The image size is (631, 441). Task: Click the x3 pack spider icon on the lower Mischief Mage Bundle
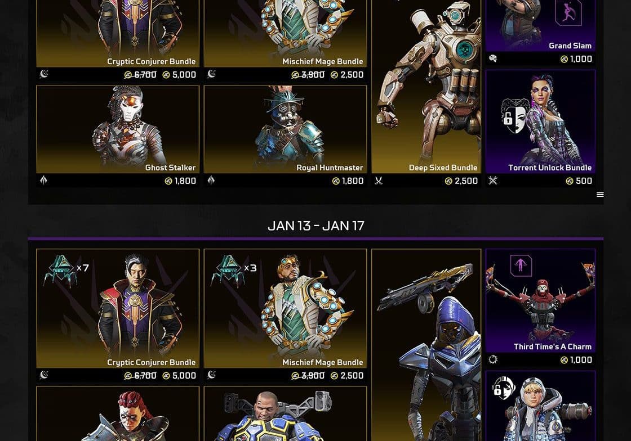227,271
